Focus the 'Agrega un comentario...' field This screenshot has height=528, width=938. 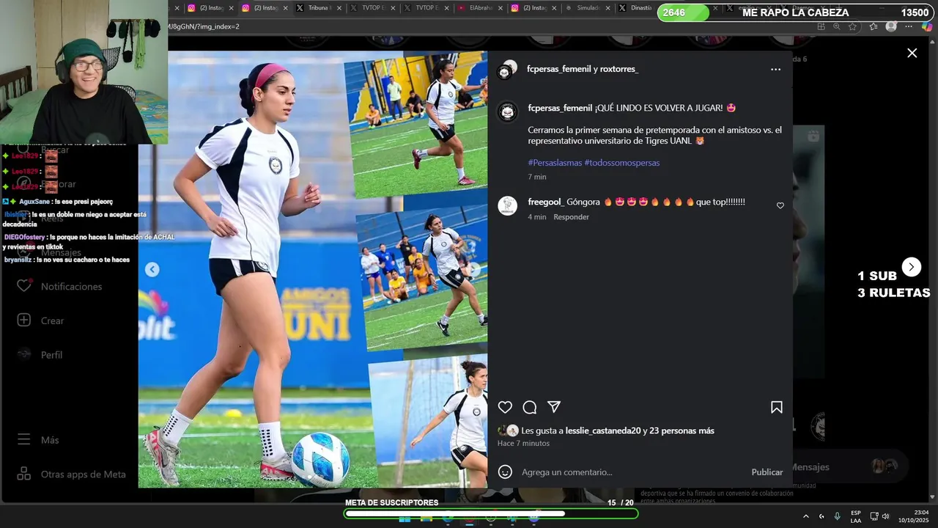click(632, 472)
